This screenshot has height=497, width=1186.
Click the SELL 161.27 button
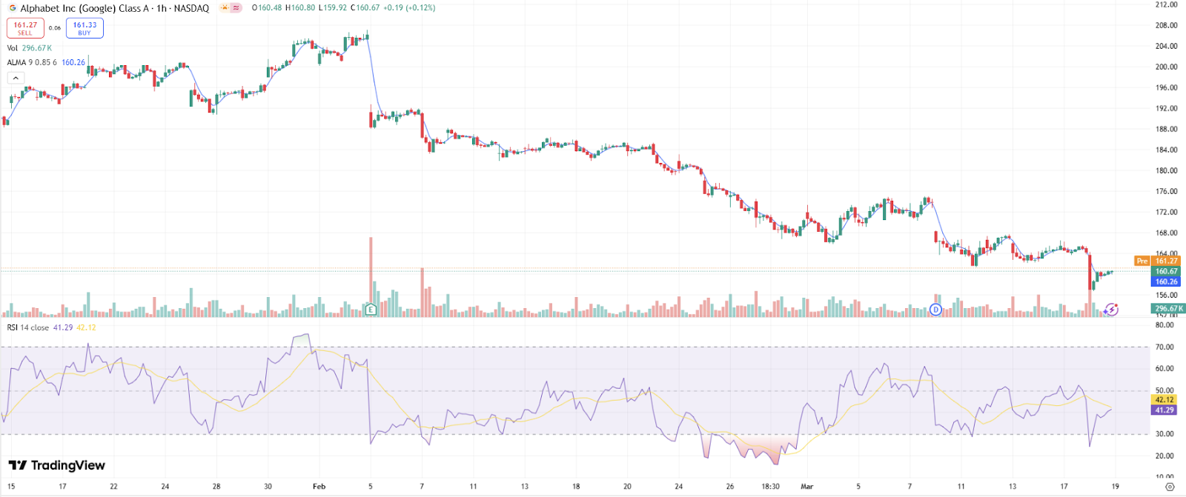pos(25,28)
